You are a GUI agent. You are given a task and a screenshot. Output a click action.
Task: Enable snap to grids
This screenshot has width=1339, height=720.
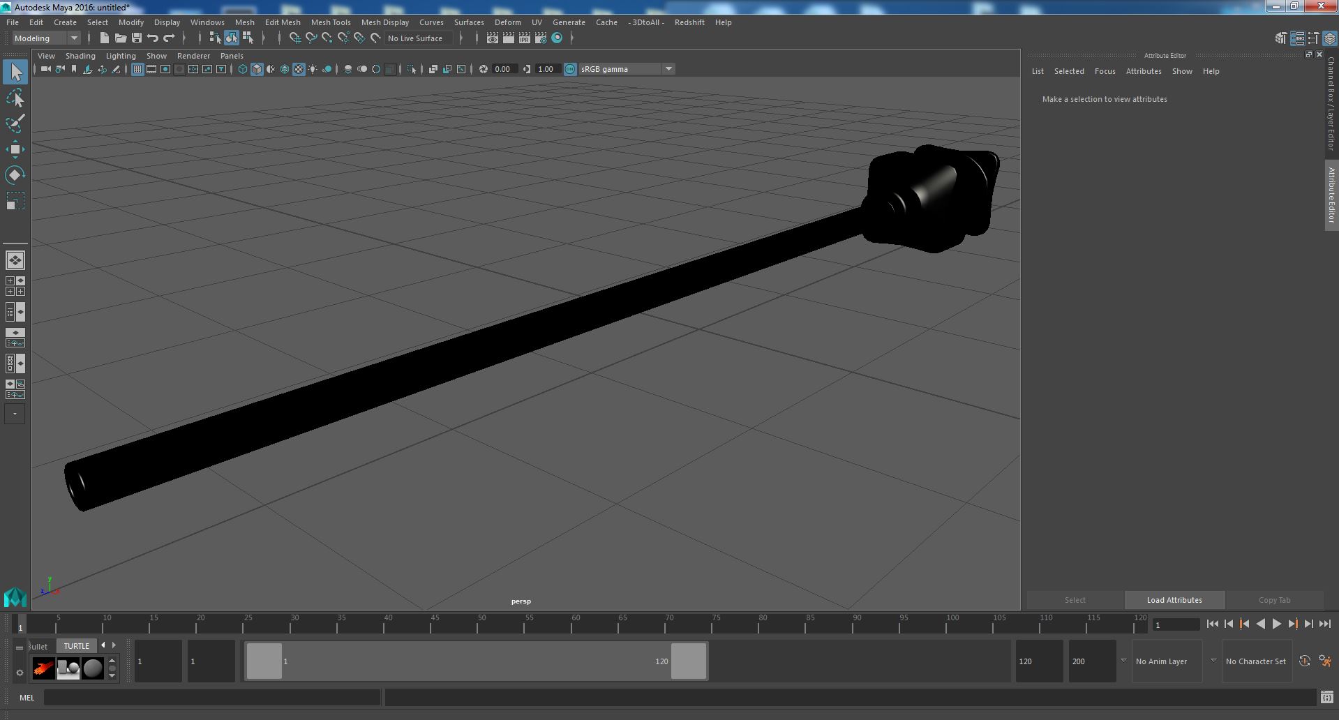click(x=295, y=38)
